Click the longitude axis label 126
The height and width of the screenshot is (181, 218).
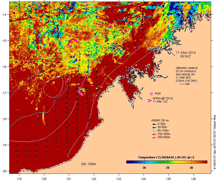(x=194, y=179)
